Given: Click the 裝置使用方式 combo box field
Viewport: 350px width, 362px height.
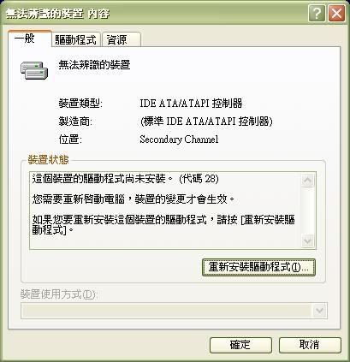Looking at the screenshot, I should tap(174, 311).
